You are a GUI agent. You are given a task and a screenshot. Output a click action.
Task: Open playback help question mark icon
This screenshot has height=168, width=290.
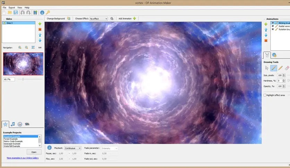49,148
